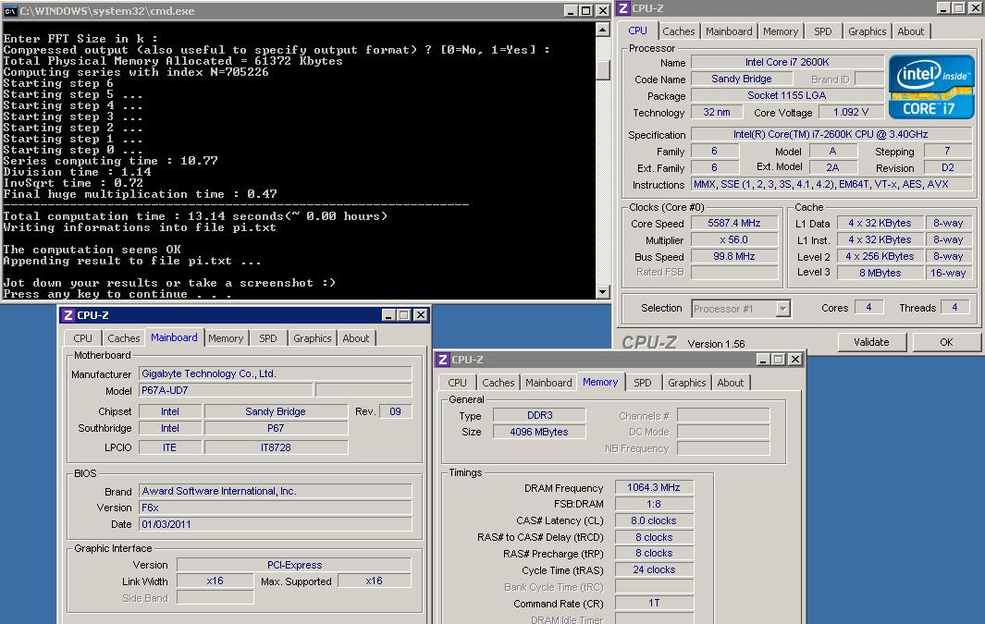Go to Caches tab in the Memory window

coord(499,383)
